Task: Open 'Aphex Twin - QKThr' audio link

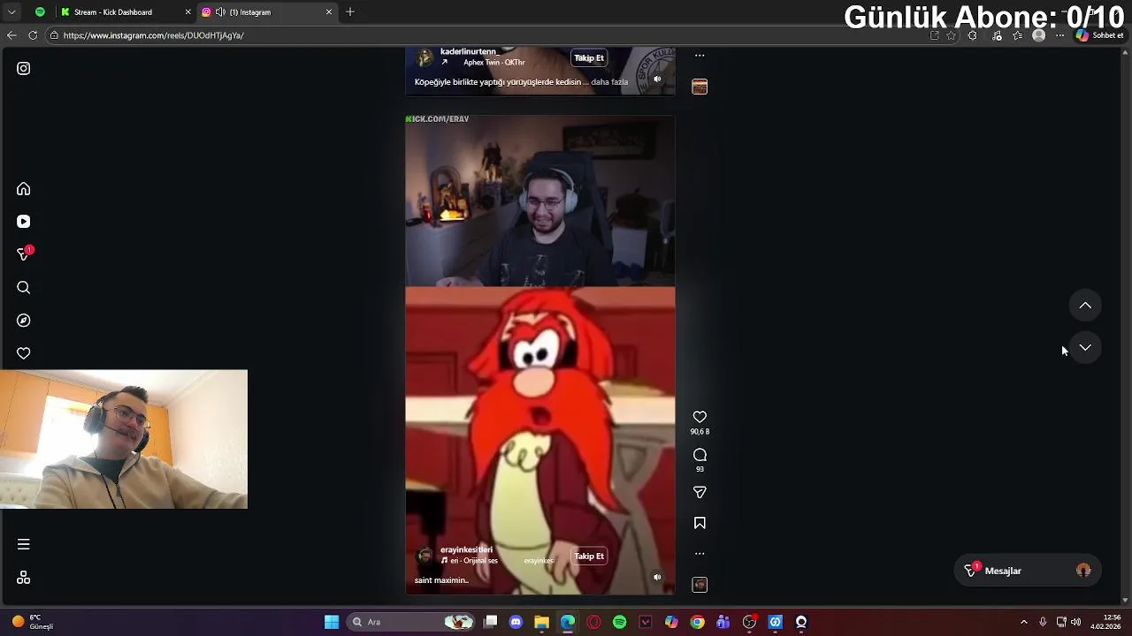Action: (493, 63)
